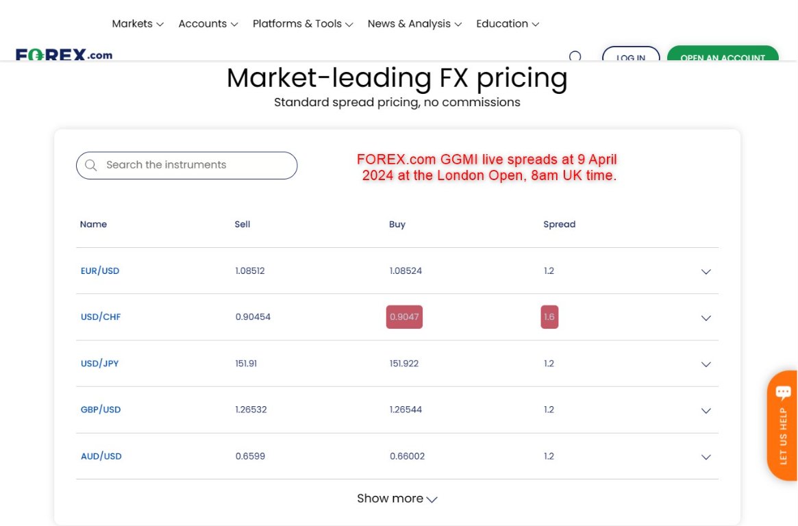Click the OPEN AN ACCOUNT button

coord(723,58)
